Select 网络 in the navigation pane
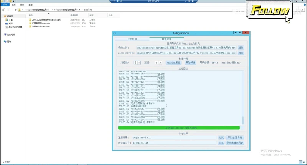The width and height of the screenshot is (307, 165). pos(7,42)
